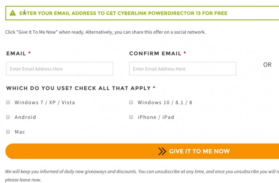Viewport: 279px width, 183px height.
Task: Click the 'iPhone / iPad' label text
Action: (x=156, y=117)
